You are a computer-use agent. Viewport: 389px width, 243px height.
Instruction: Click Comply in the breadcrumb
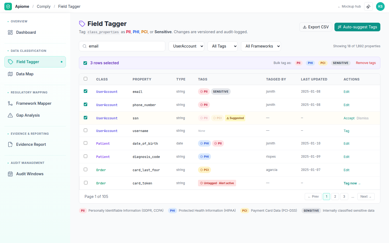43,6
